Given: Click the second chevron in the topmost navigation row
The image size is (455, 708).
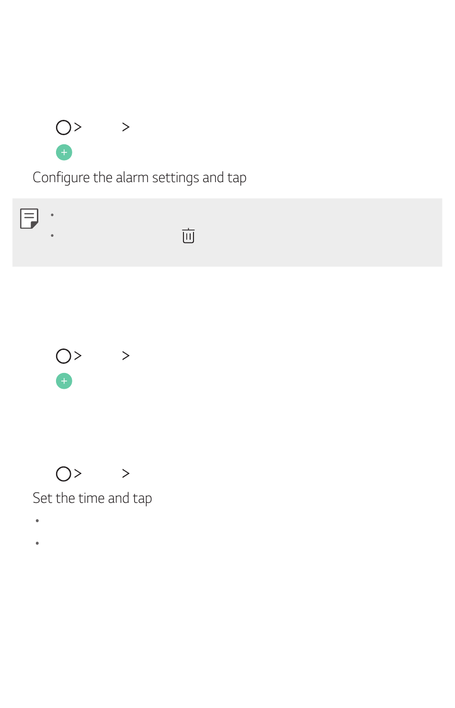Looking at the screenshot, I should 126,127.
